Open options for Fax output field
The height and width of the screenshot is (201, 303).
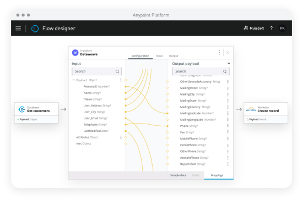point(228,132)
